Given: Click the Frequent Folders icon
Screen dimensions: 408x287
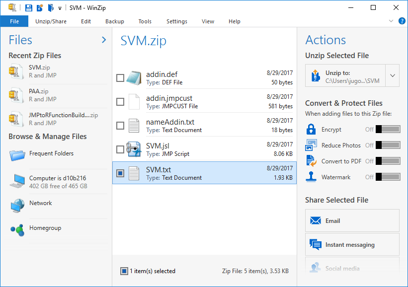Looking at the screenshot, I should point(16,154).
